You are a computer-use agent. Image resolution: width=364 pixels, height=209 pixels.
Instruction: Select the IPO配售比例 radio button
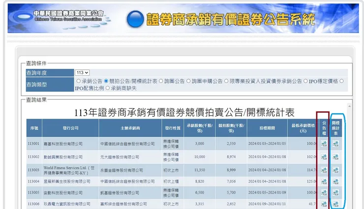341,81
